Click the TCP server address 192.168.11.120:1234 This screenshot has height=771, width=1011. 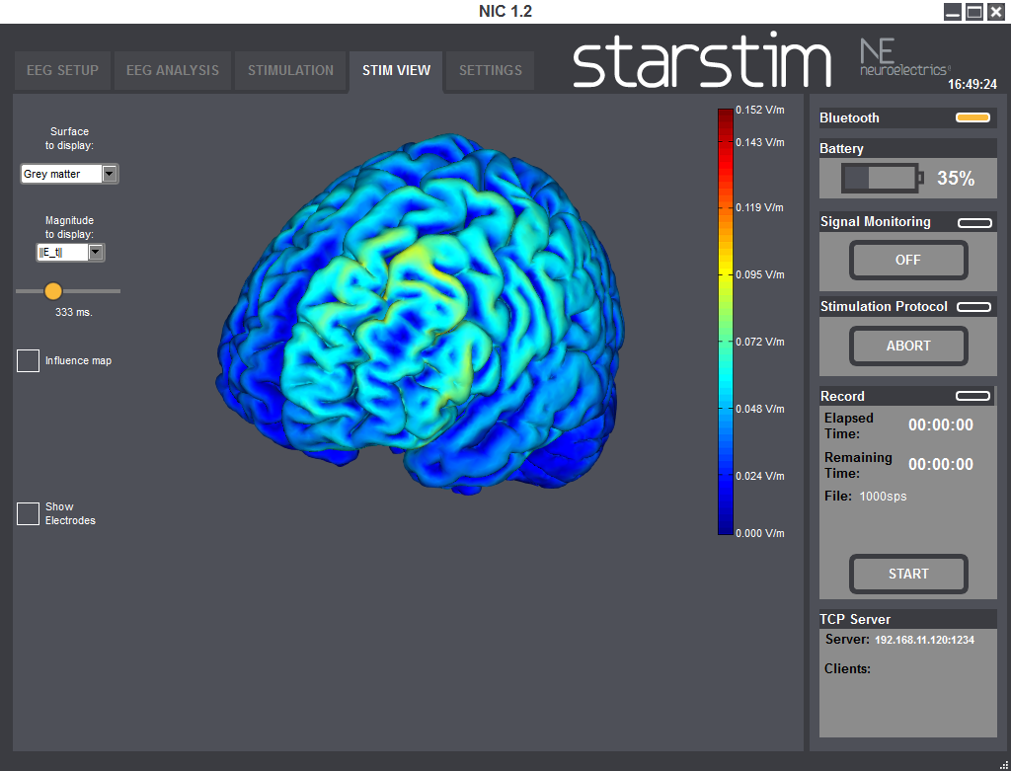pyautogui.click(x=924, y=640)
